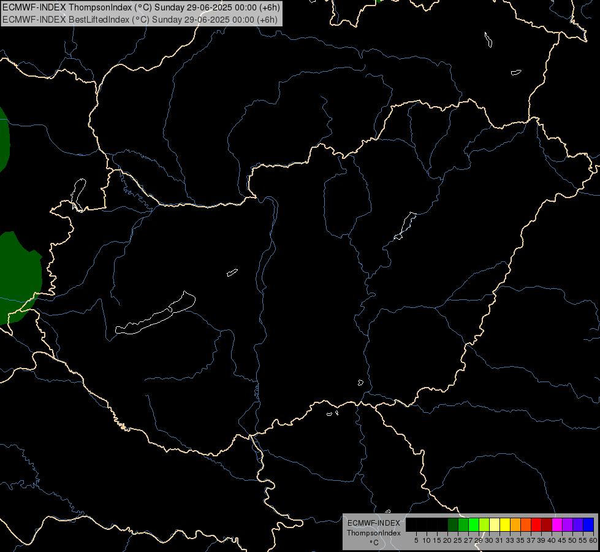This screenshot has width=600, height=552.
Task: Pick the indigo 50–55 legend swatch
Action: (x=578, y=524)
